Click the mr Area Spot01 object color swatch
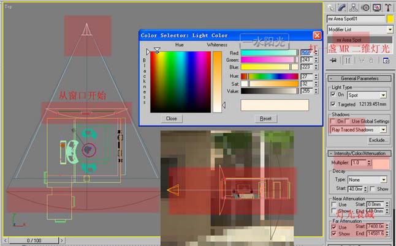Screen dimensions: 396x246 [390, 19]
